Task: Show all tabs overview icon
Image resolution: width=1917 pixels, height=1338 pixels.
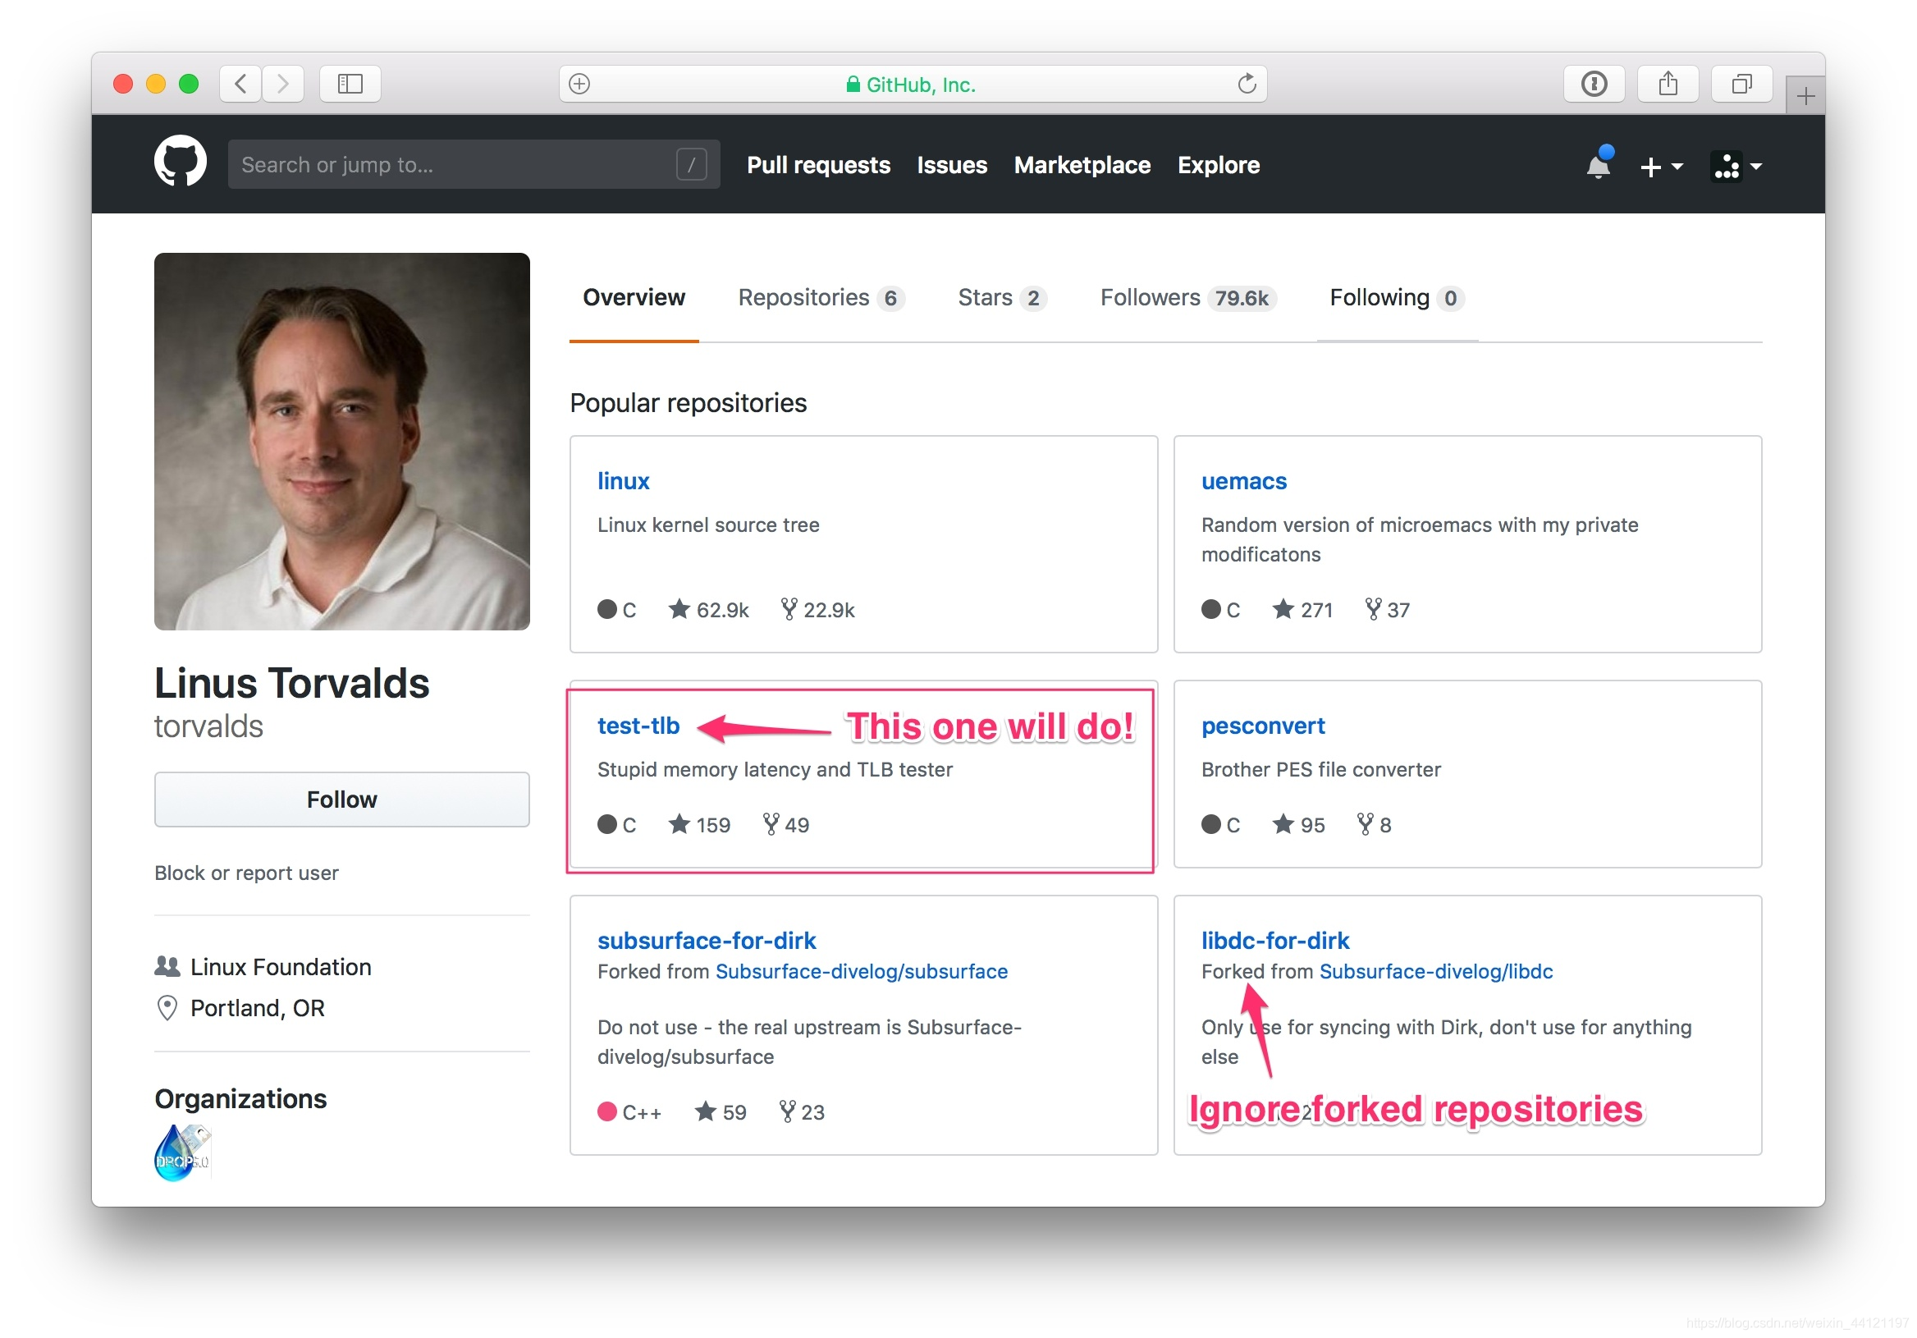Action: 1741,84
